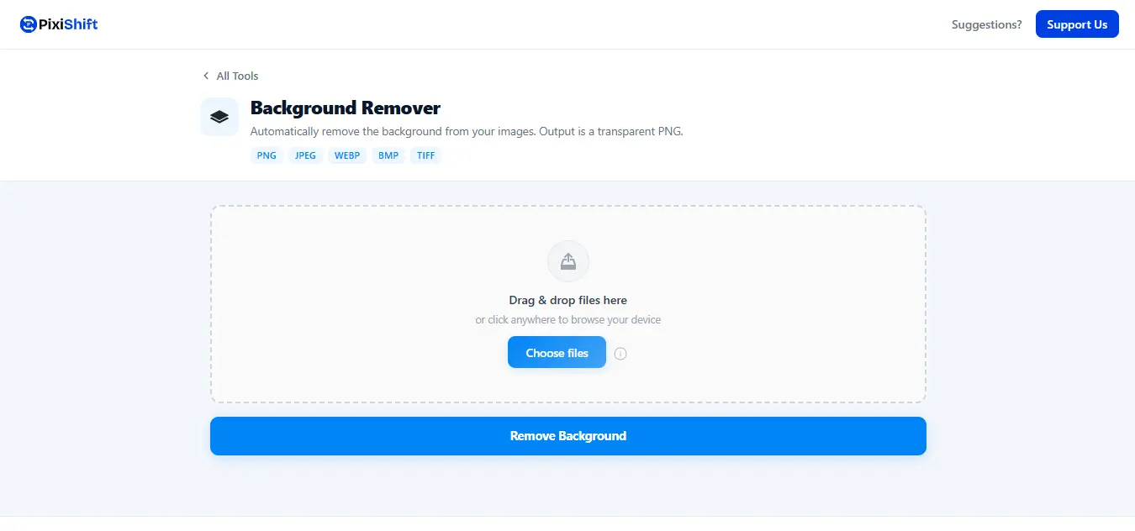Screen dimensions: 1135x531
Task: Click the back chevron before All Tools
Action: coord(206,76)
